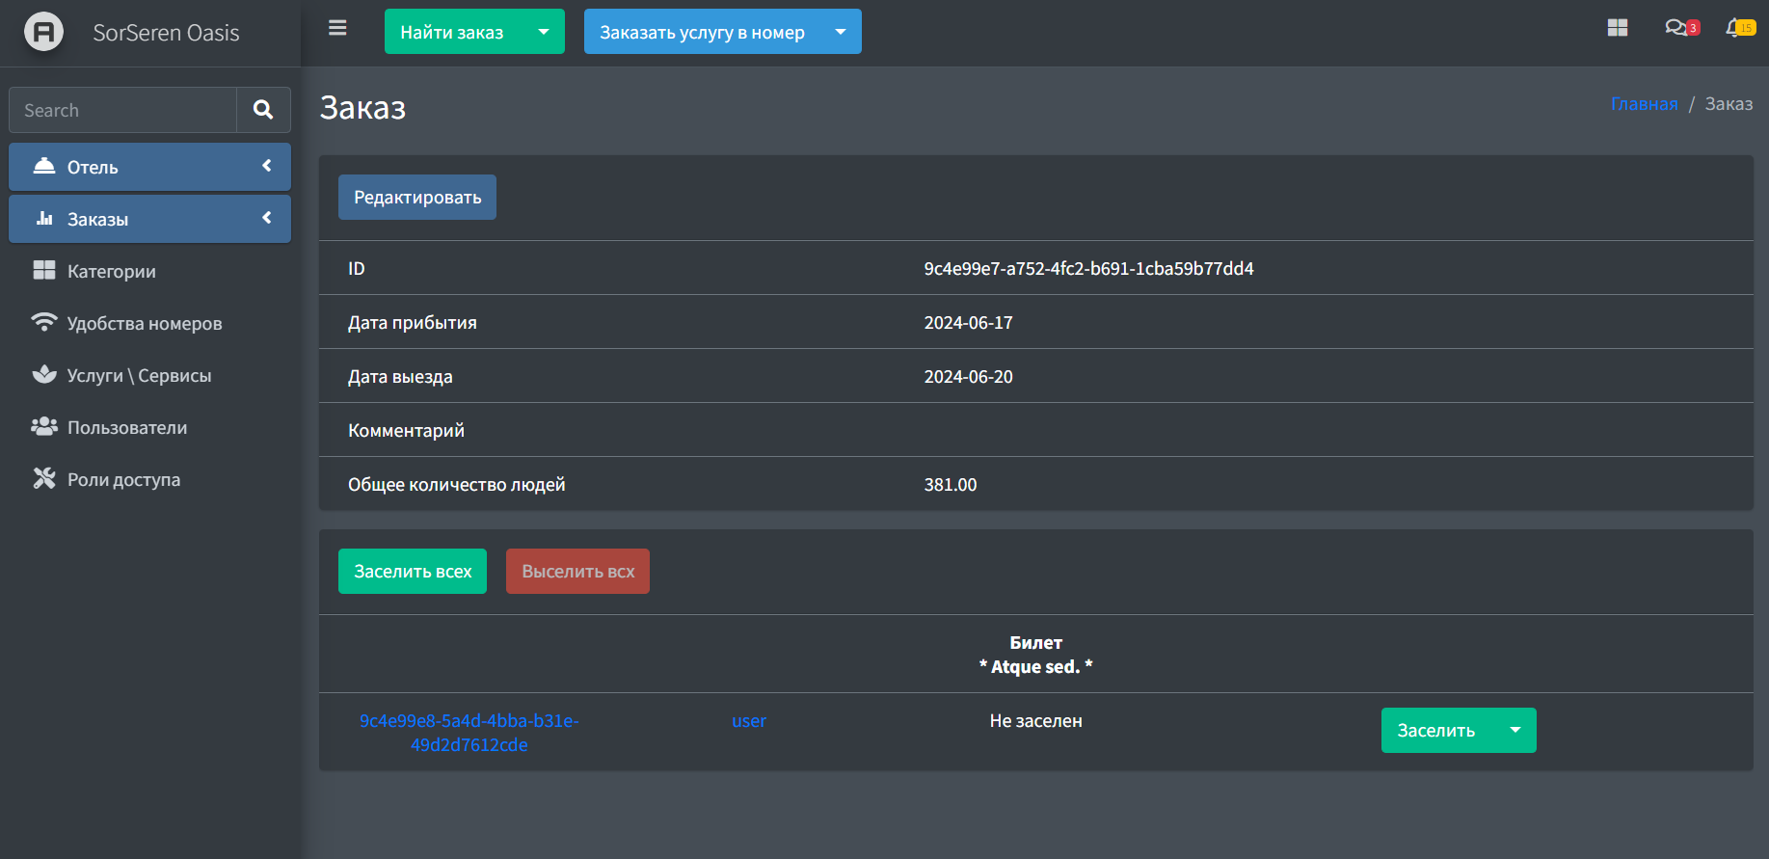Screen dimensions: 1769x859
Task: Open Пользователи in the sidebar
Action: 126,427
